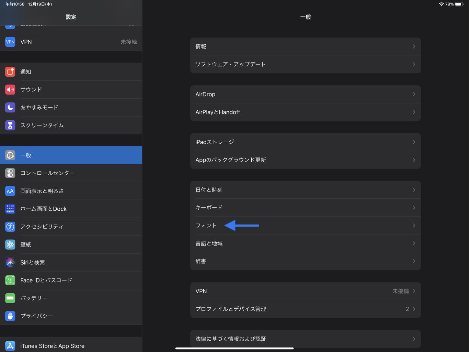Image resolution: width=469 pixels, height=352 pixels.
Task: Tap AirPlayとHandoff label
Action: [x=218, y=112]
